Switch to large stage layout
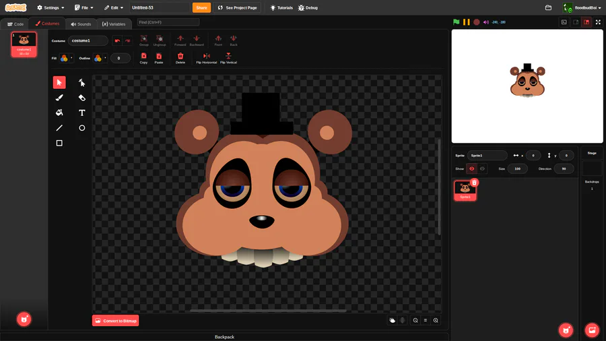 [586, 22]
